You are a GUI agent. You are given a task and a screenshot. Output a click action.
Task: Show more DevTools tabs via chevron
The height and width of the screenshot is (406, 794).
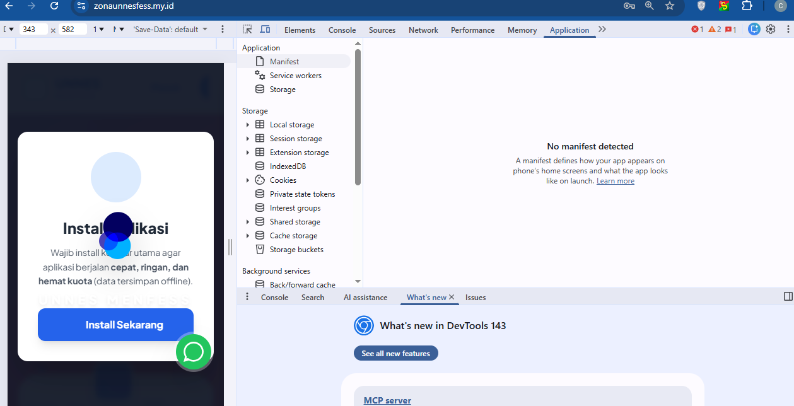tap(602, 30)
